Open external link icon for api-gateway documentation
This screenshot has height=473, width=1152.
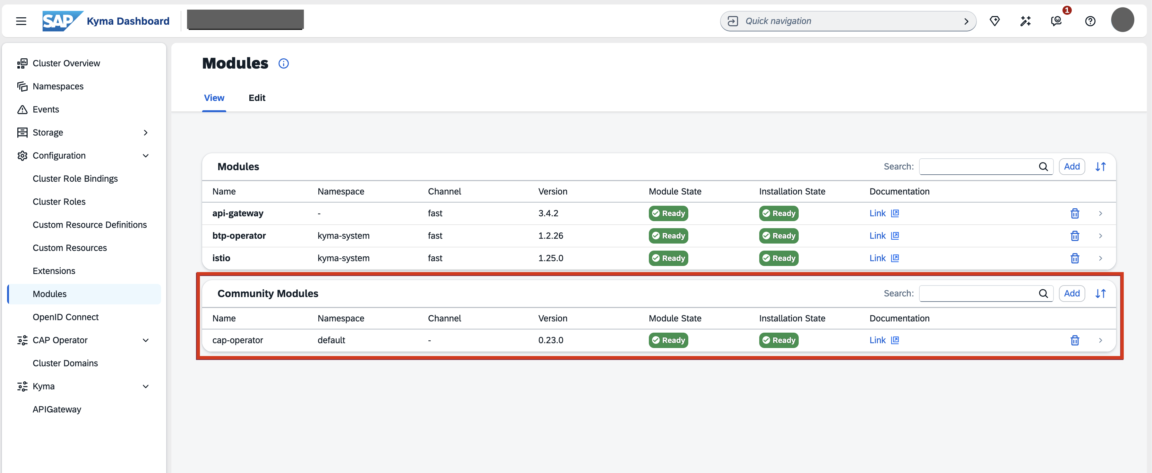point(895,213)
